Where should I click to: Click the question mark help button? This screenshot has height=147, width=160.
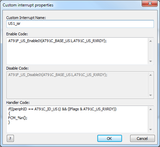pyautogui.click(x=10, y=138)
